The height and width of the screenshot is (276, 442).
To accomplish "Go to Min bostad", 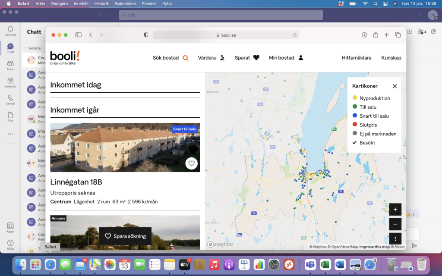I will tap(286, 58).
